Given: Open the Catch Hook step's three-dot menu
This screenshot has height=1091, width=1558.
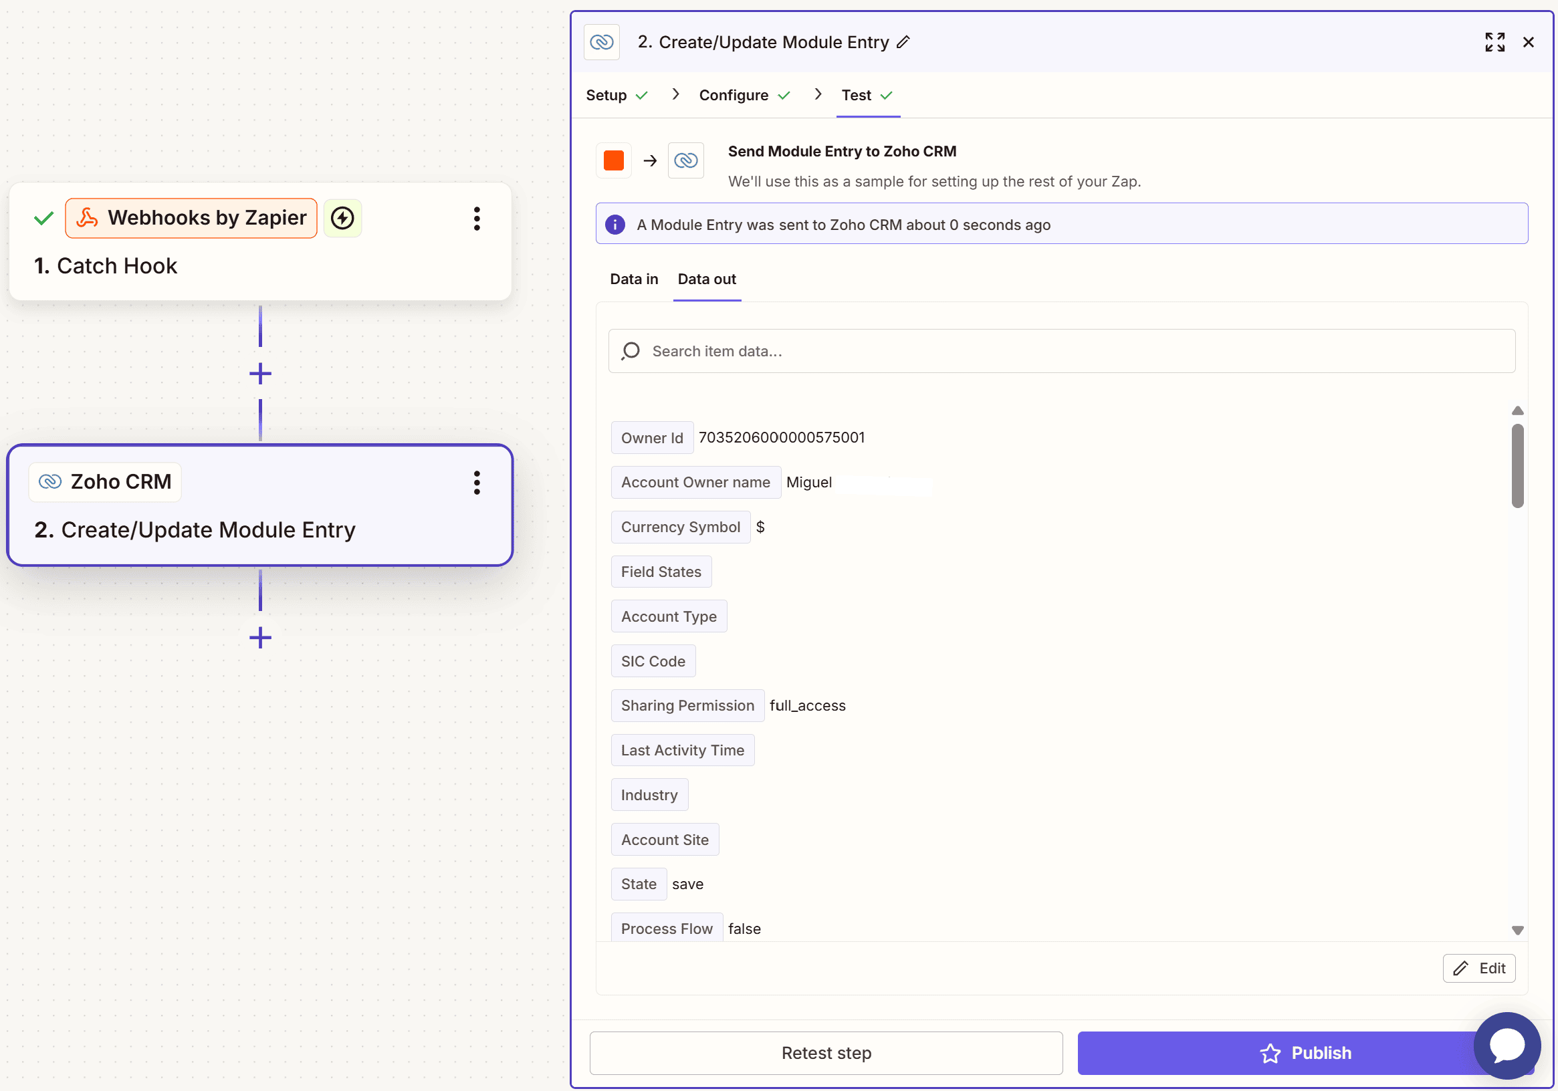Looking at the screenshot, I should (476, 219).
